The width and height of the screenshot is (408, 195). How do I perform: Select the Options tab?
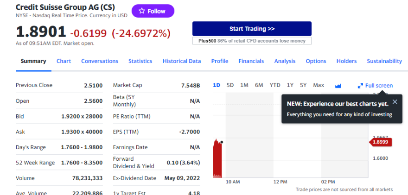coord(316,61)
